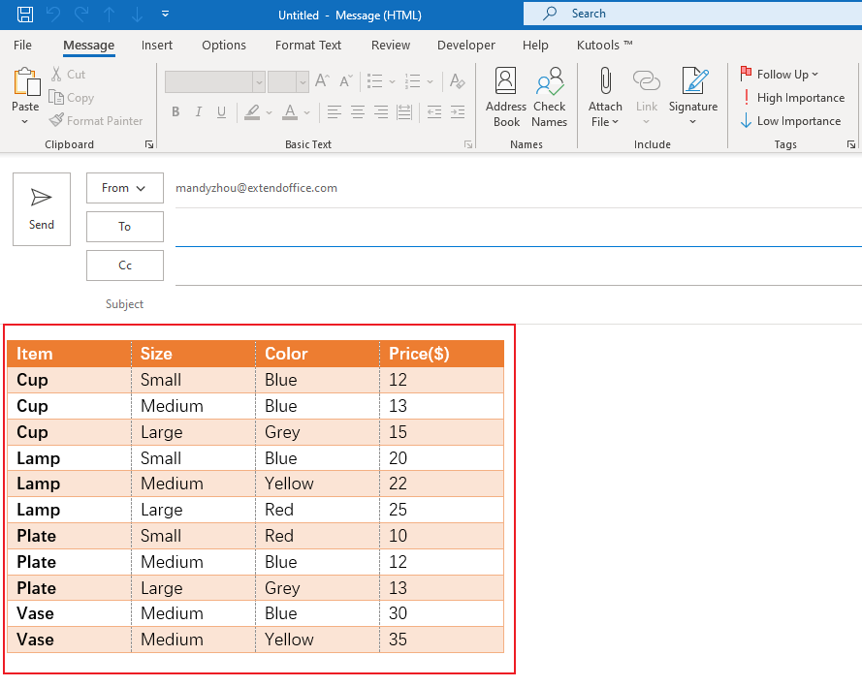Attach a file to the email
862x687 pixels.
pos(604,96)
